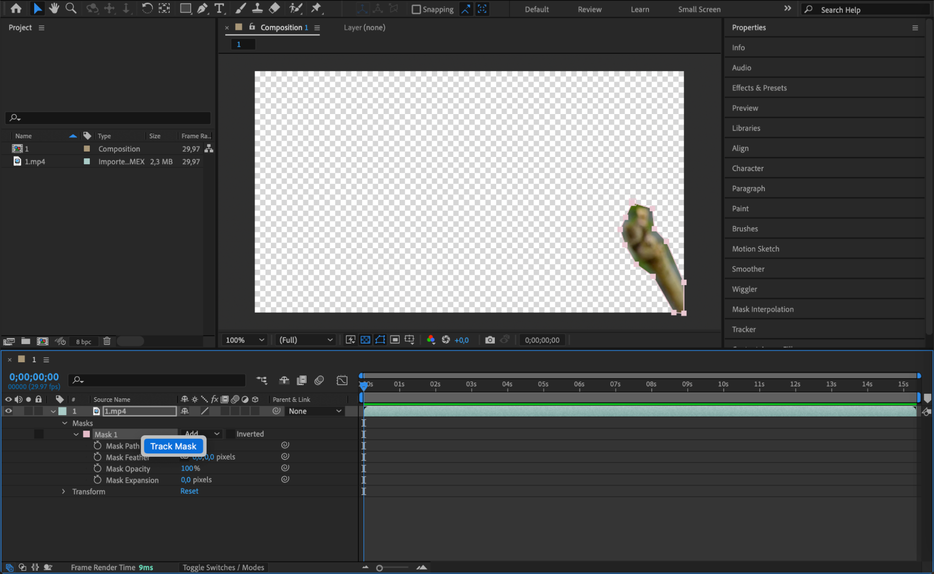The image size is (934, 574).
Task: Click the Reset transform link
Action: [189, 491]
